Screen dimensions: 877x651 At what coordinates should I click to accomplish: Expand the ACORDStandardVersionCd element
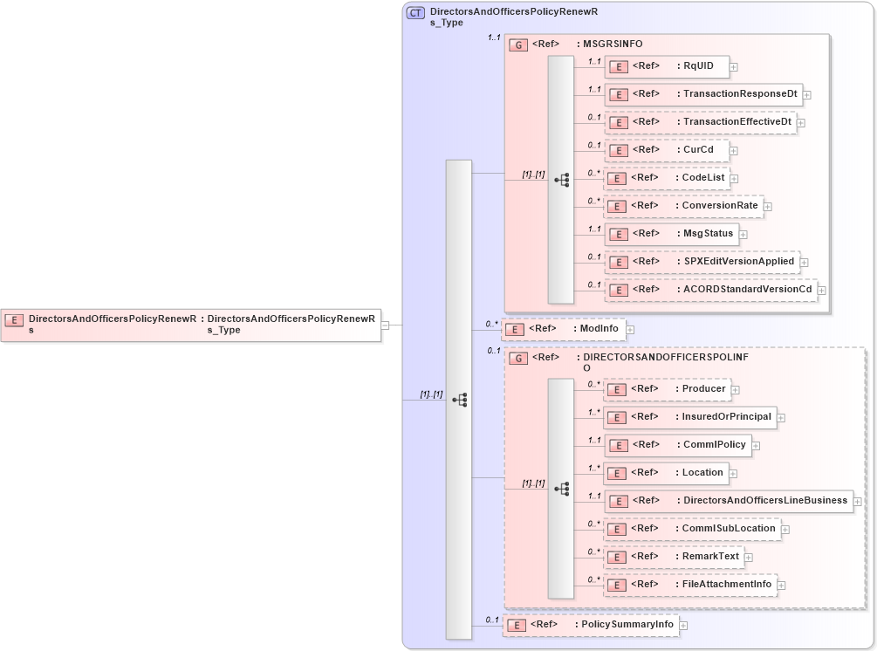[x=823, y=290]
